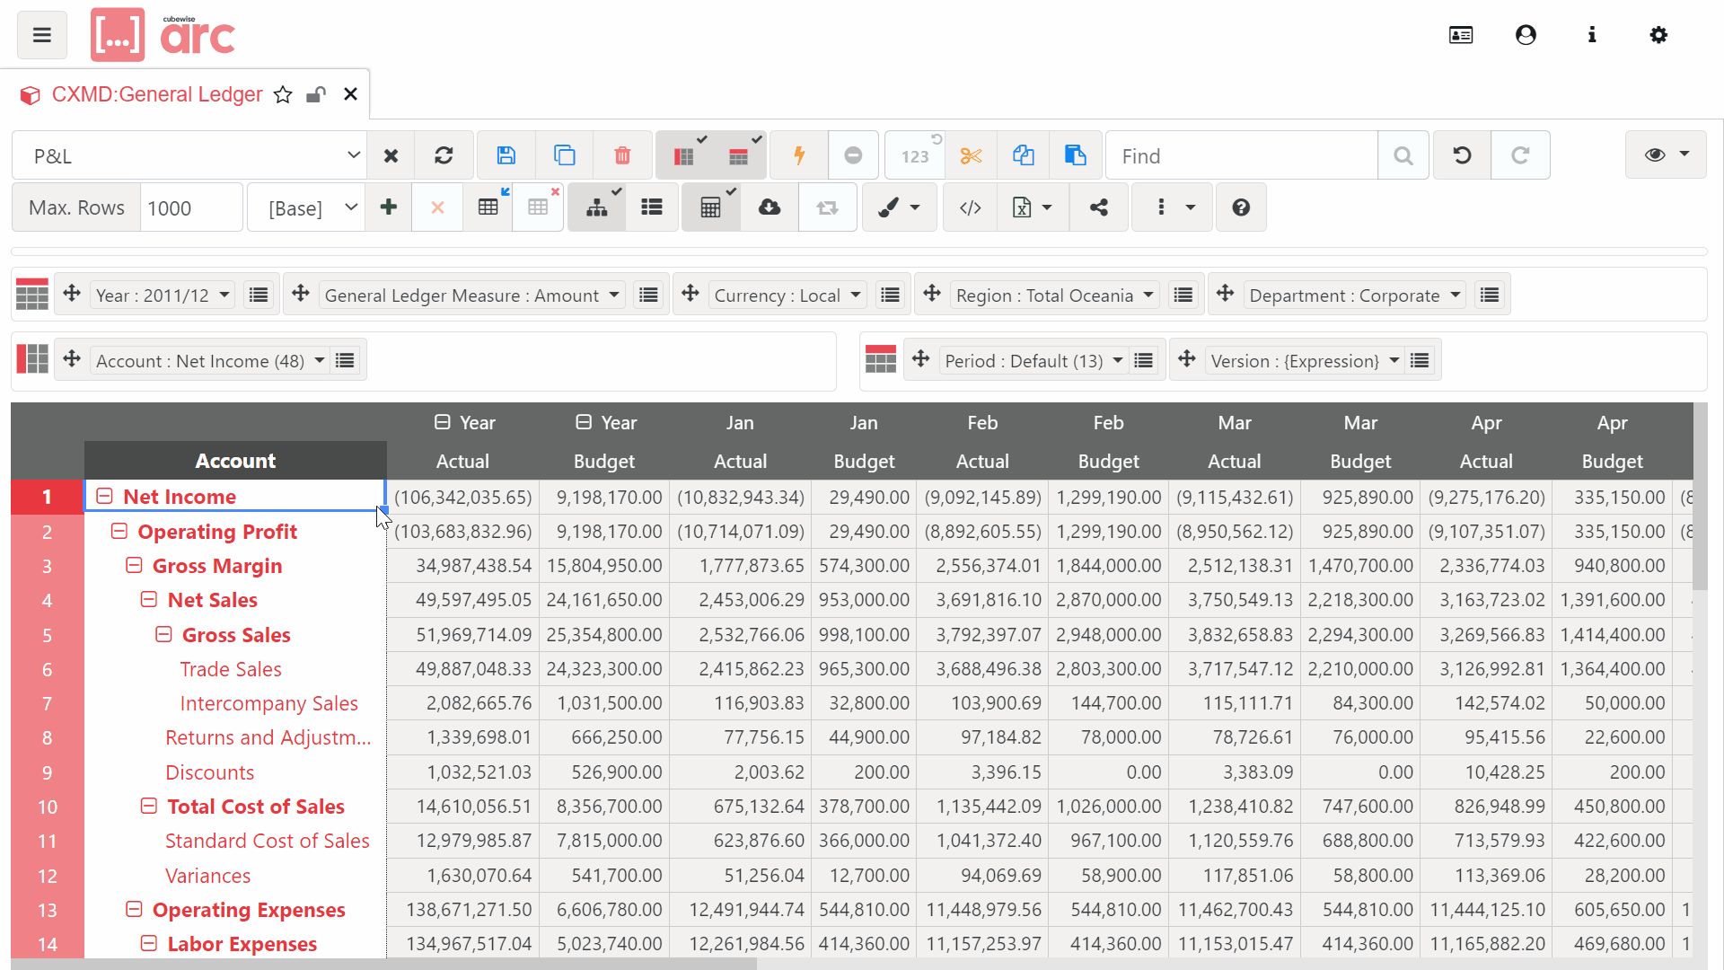
Task: Click the refresh view icon
Action: pyautogui.click(x=444, y=155)
